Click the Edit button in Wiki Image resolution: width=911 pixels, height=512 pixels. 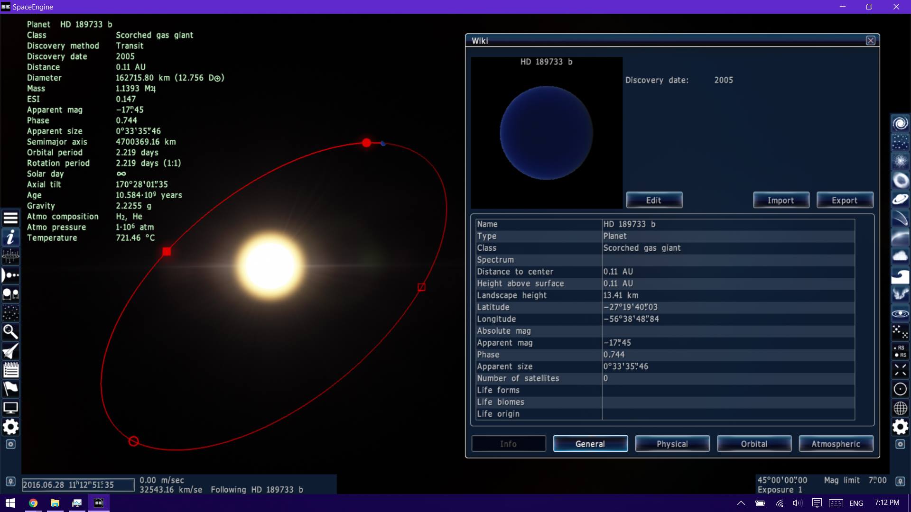coord(654,200)
